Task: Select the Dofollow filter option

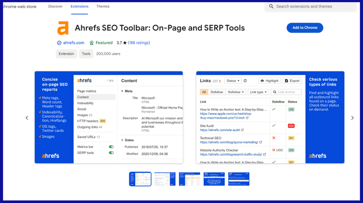Action: [217, 92]
